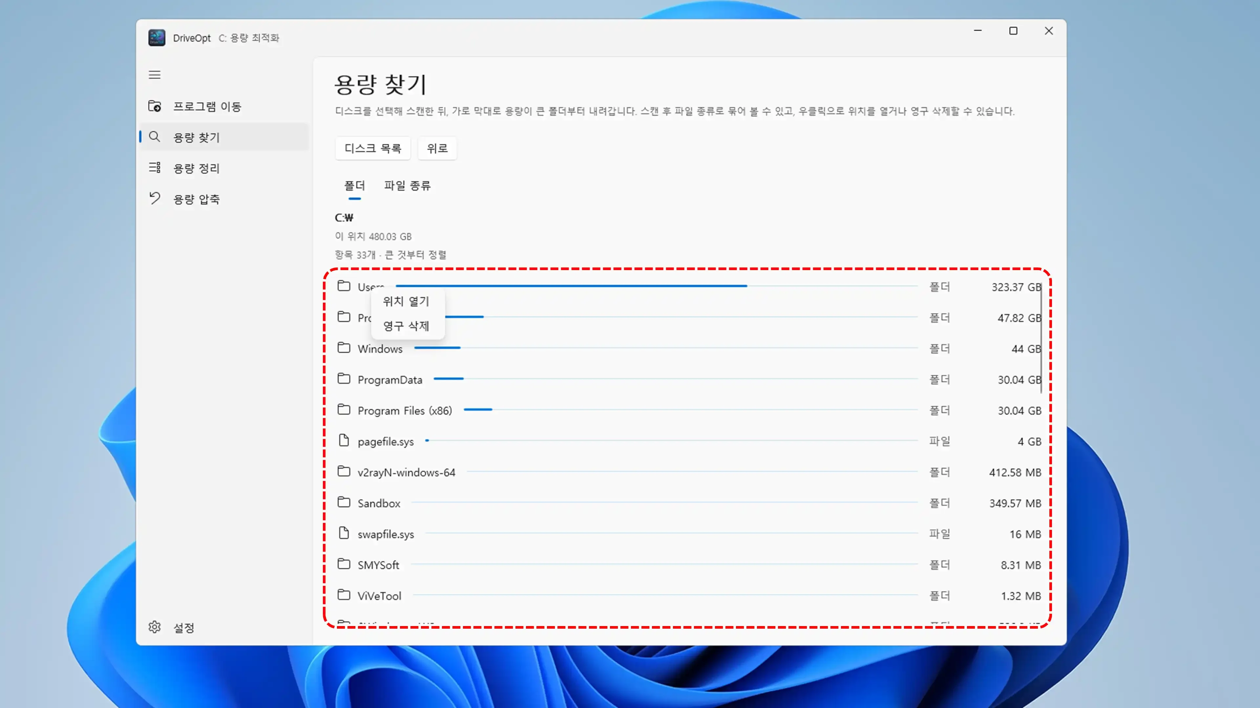Click the 용량 압축 arrow icon
The height and width of the screenshot is (708, 1260).
pos(155,198)
